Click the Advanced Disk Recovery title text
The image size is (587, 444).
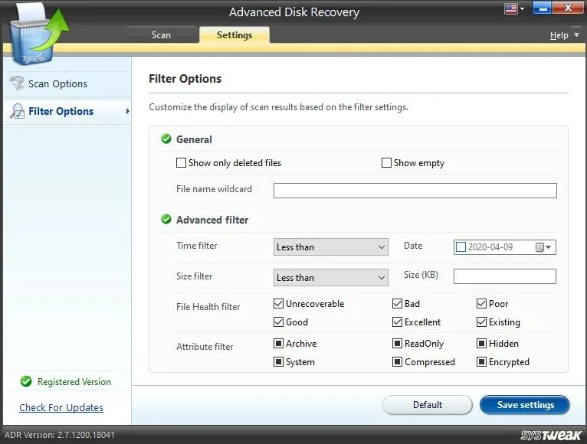294,12
